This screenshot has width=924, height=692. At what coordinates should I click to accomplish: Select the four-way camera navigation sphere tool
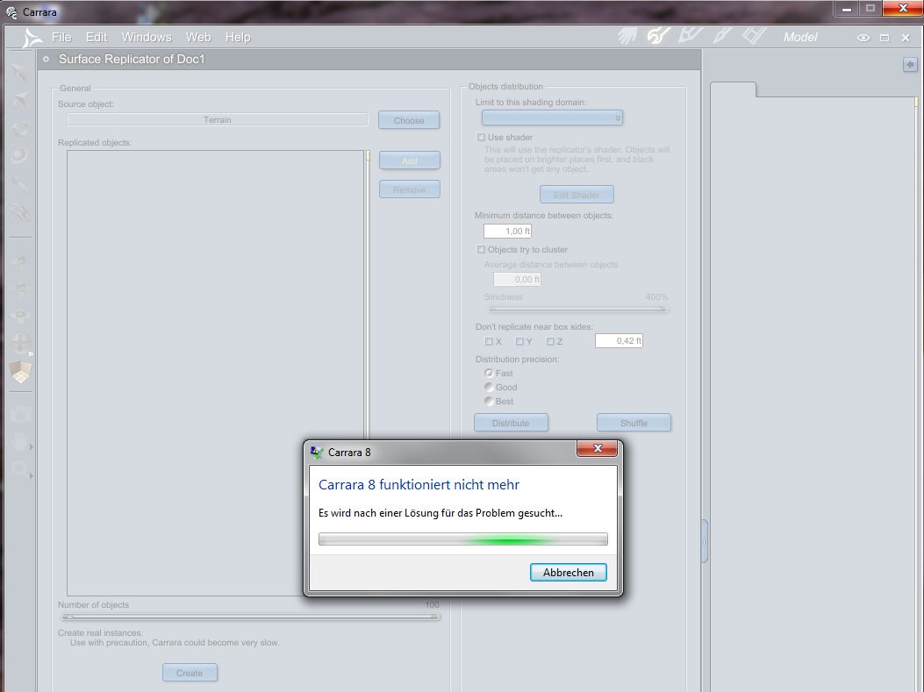(x=21, y=343)
